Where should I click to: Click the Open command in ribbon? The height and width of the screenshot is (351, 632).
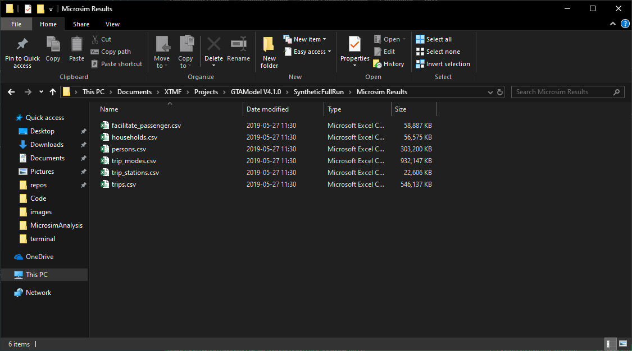point(390,39)
